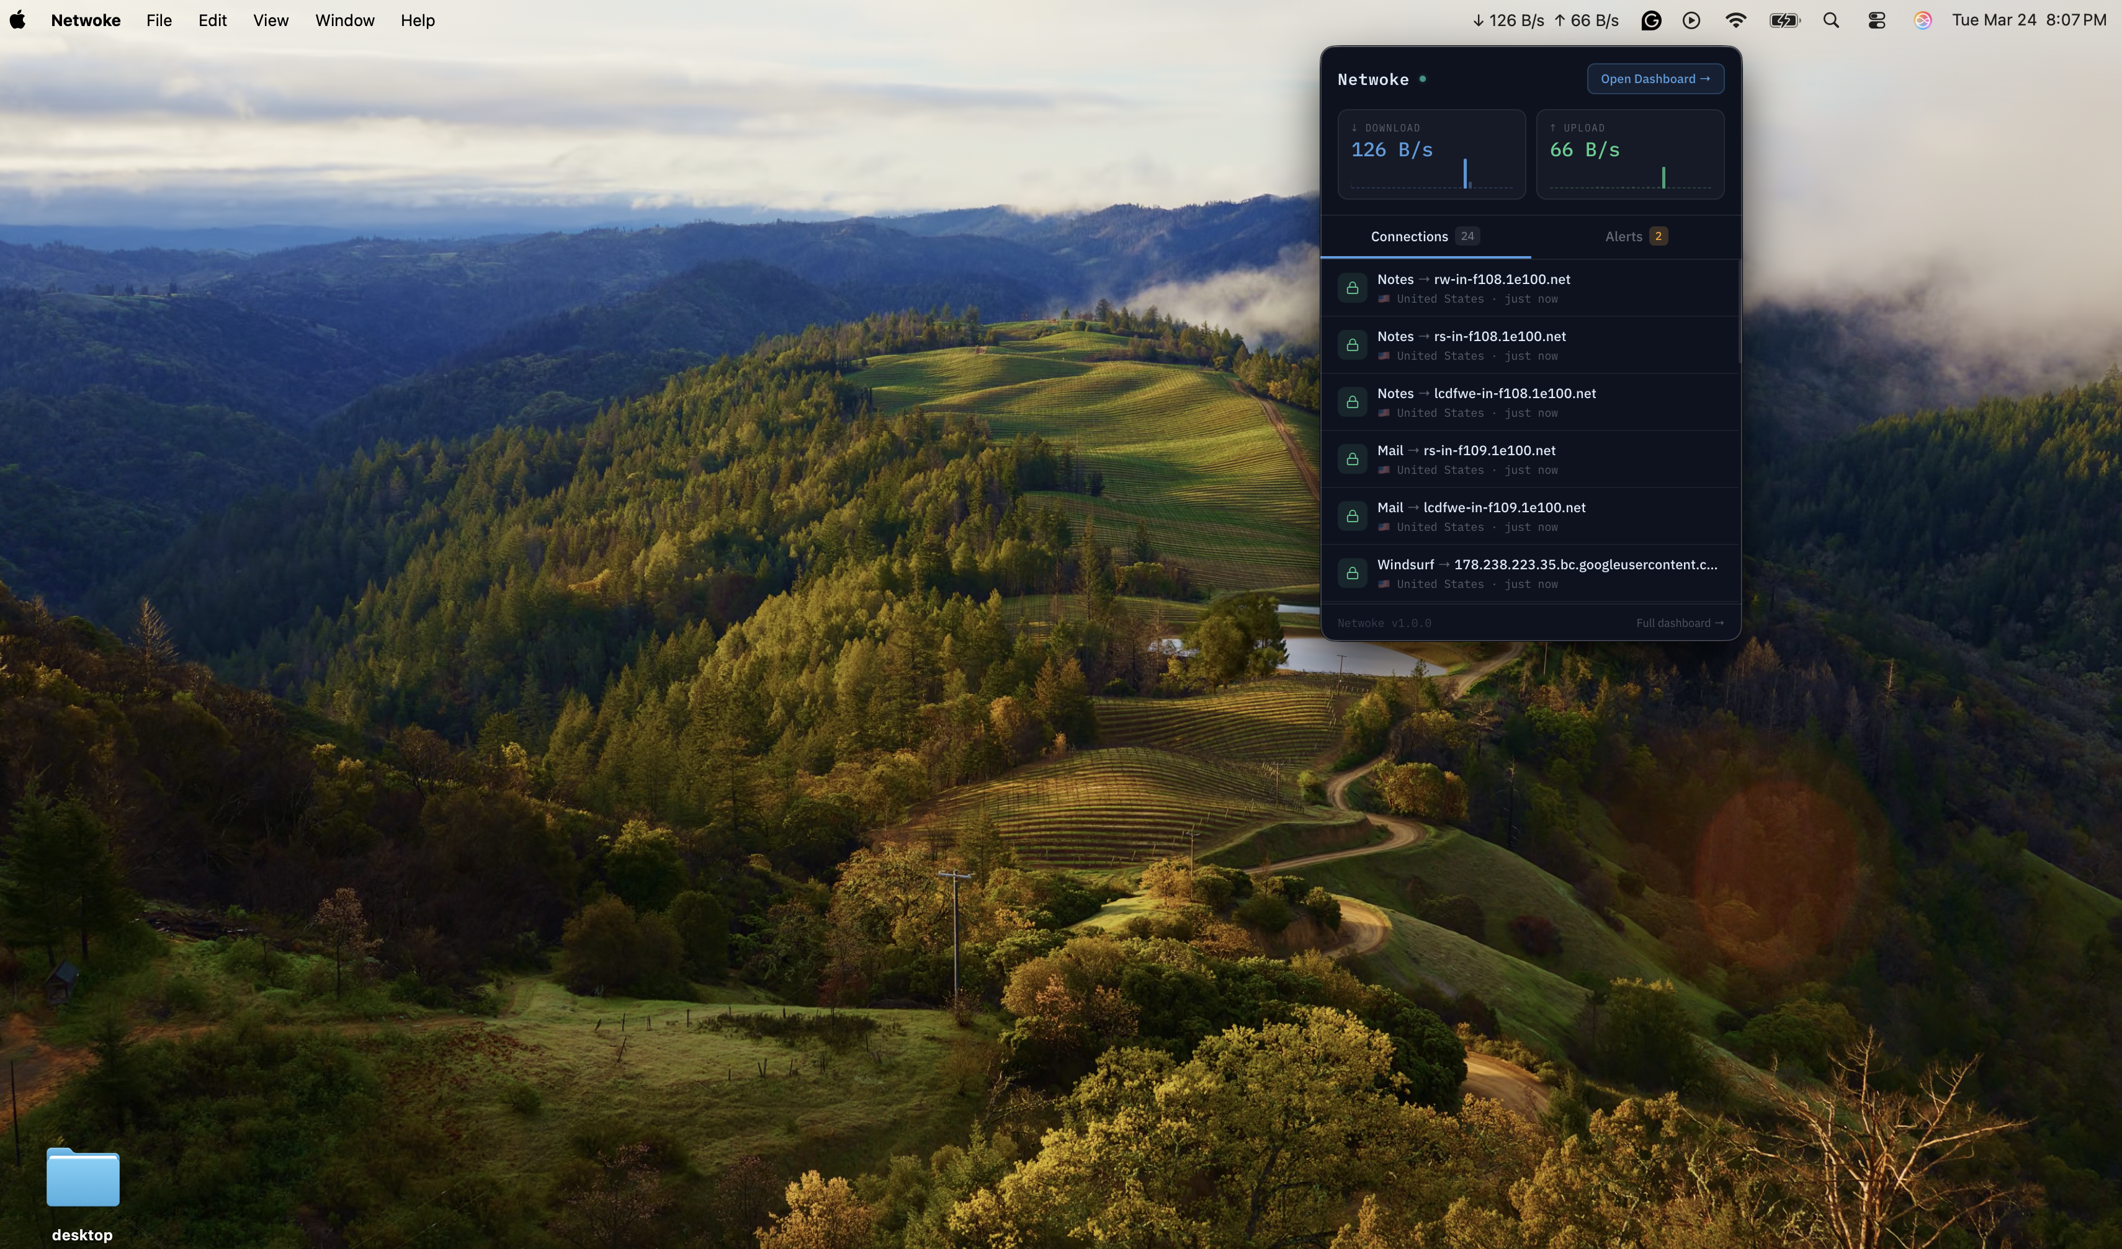
Task: Click the Download speed graph card
Action: point(1431,155)
